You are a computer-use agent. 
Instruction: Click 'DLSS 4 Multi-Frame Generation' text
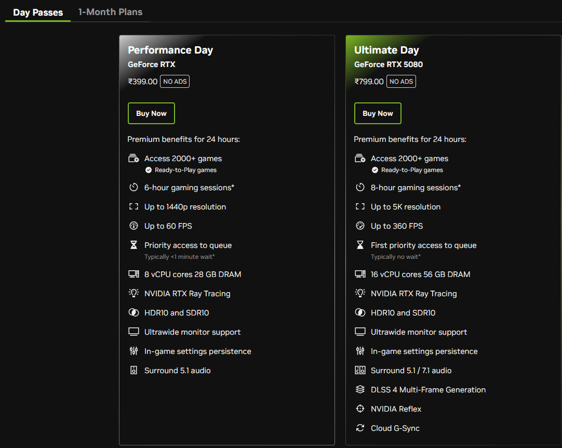pyautogui.click(x=429, y=390)
